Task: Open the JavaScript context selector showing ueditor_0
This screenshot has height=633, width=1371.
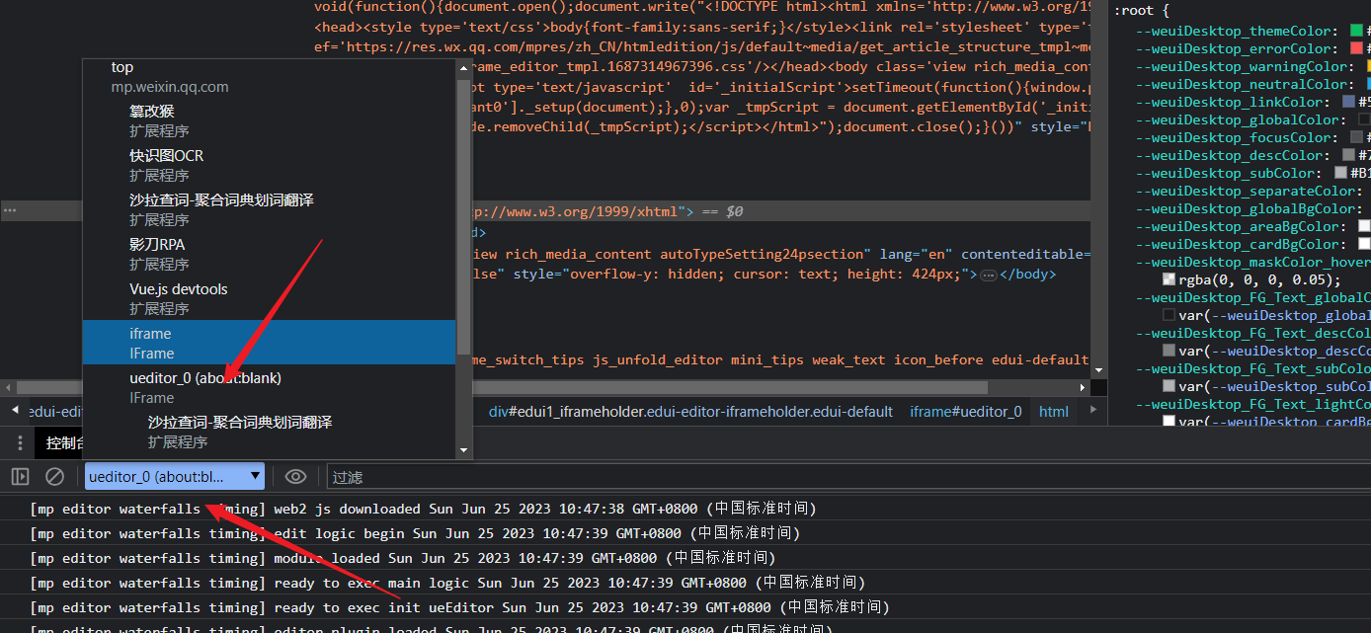Action: click(x=175, y=477)
